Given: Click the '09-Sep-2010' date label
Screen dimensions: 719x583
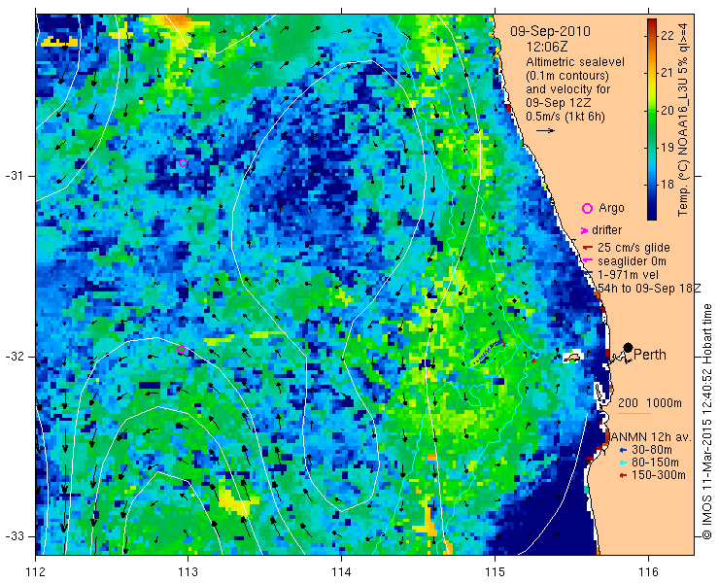Looking at the screenshot, I should [x=550, y=31].
